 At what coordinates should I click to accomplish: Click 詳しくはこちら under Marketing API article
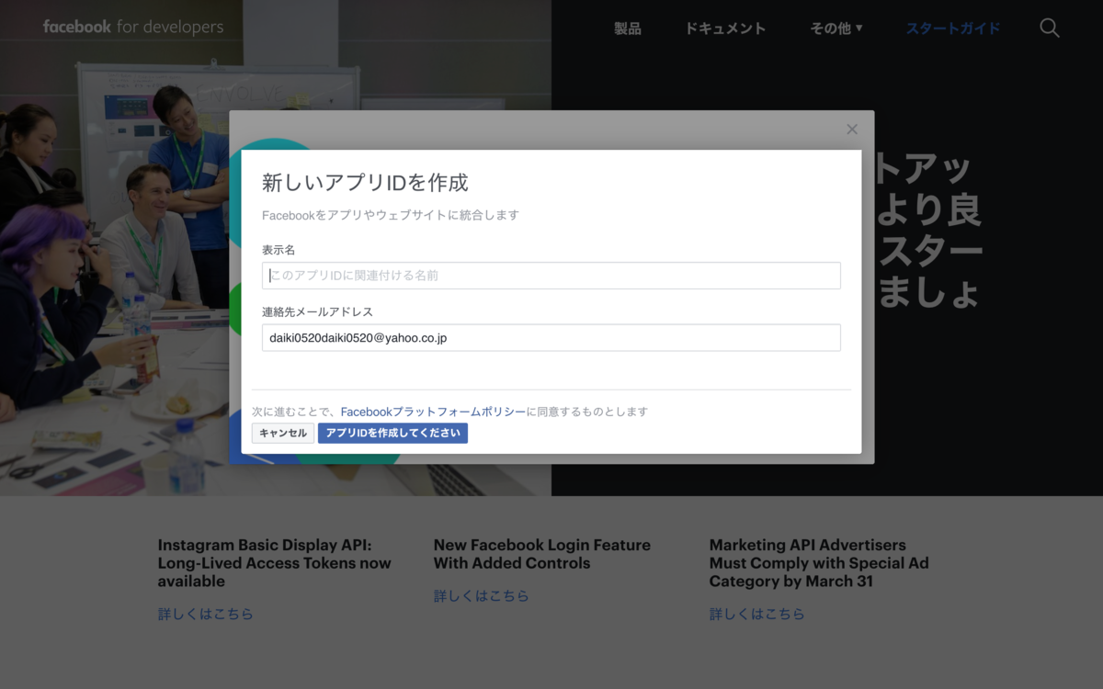[756, 614]
